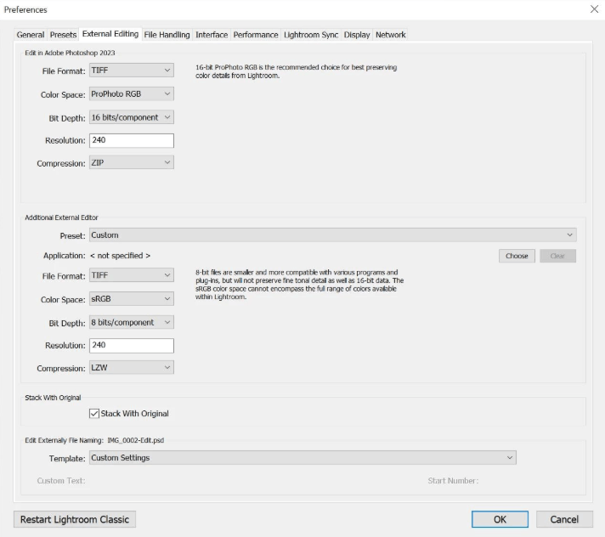Click the Choose application button
The height and width of the screenshot is (537, 605).
click(x=517, y=256)
